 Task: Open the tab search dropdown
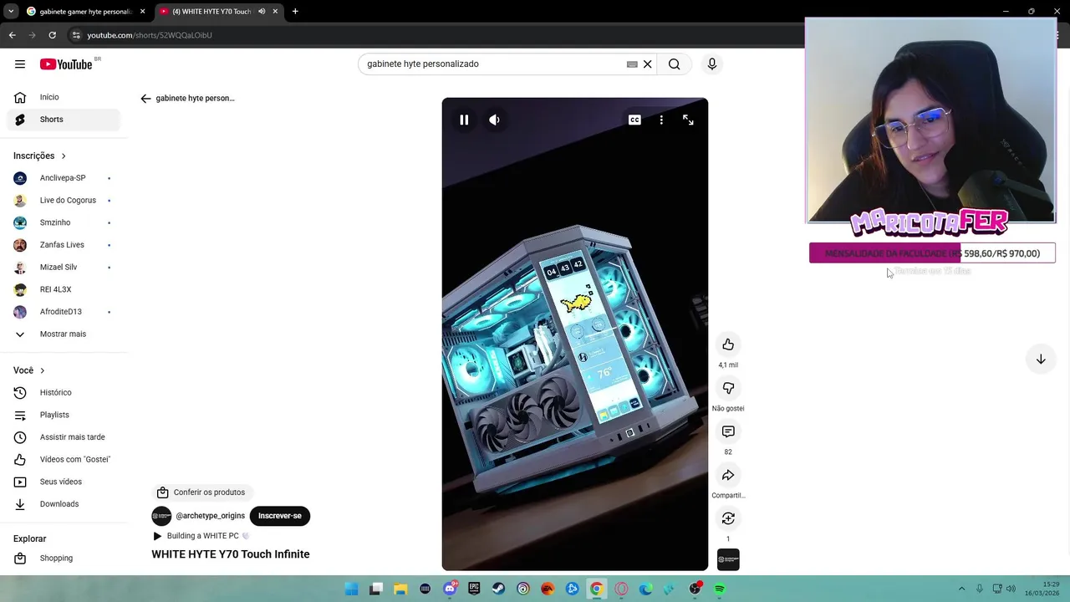pos(11,12)
